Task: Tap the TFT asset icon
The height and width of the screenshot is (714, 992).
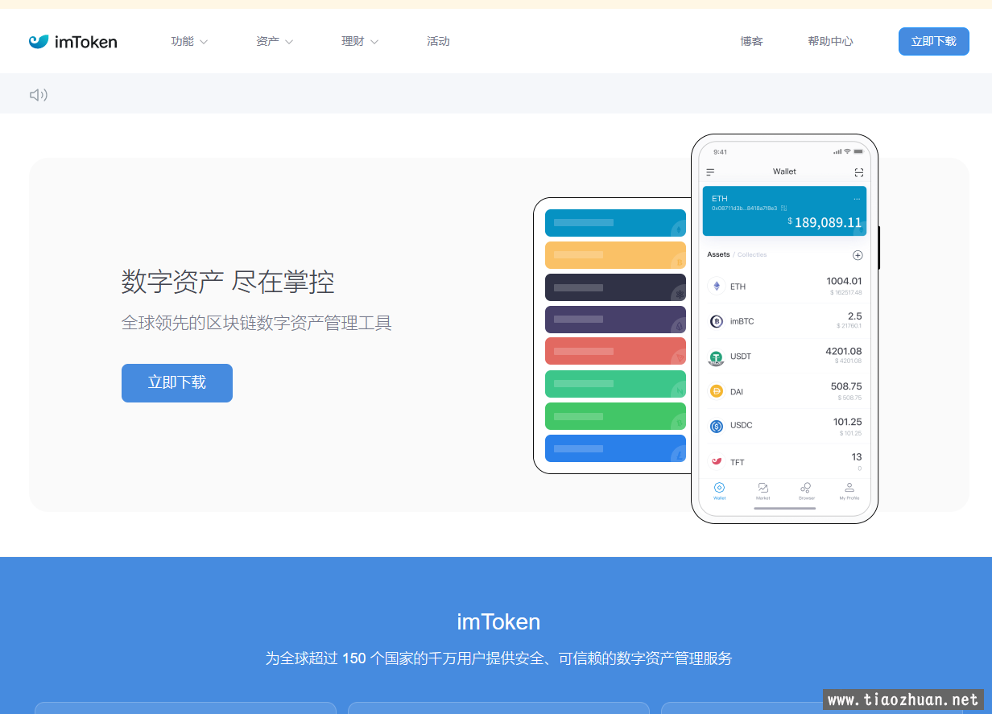Action: pos(717,461)
